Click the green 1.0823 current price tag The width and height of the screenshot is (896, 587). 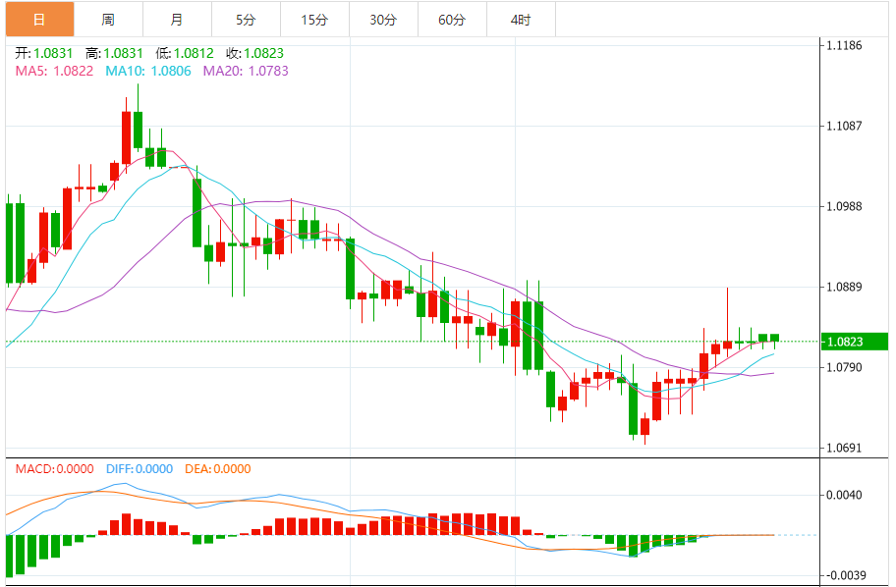coord(855,342)
